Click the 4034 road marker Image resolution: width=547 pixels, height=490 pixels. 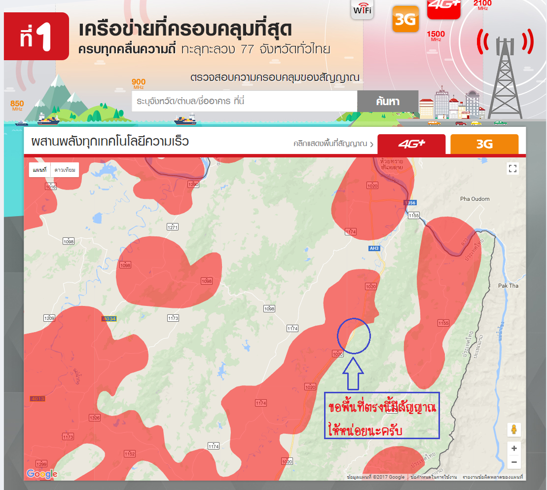click(x=109, y=319)
